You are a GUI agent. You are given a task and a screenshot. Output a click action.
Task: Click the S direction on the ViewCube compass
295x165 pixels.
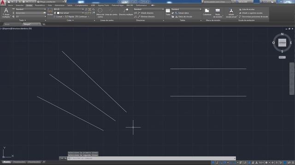coord(282,51)
